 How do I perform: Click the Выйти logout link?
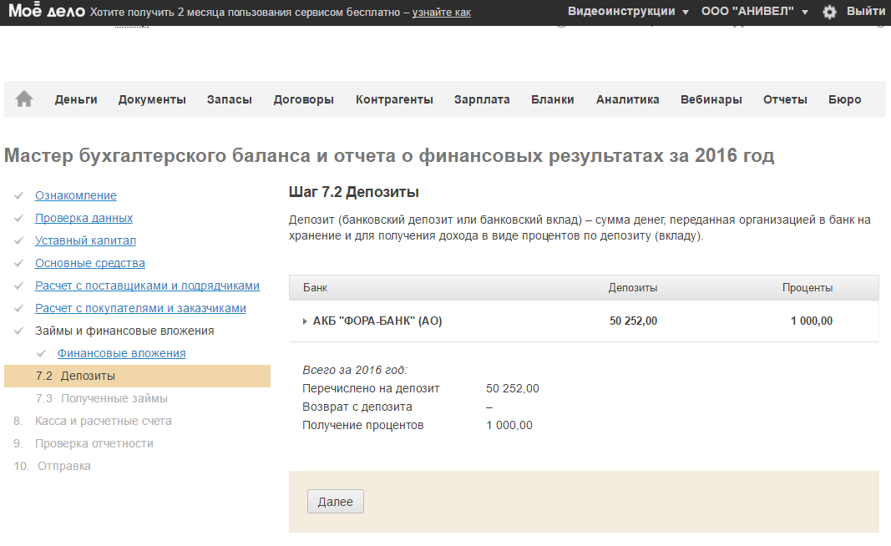click(x=866, y=12)
